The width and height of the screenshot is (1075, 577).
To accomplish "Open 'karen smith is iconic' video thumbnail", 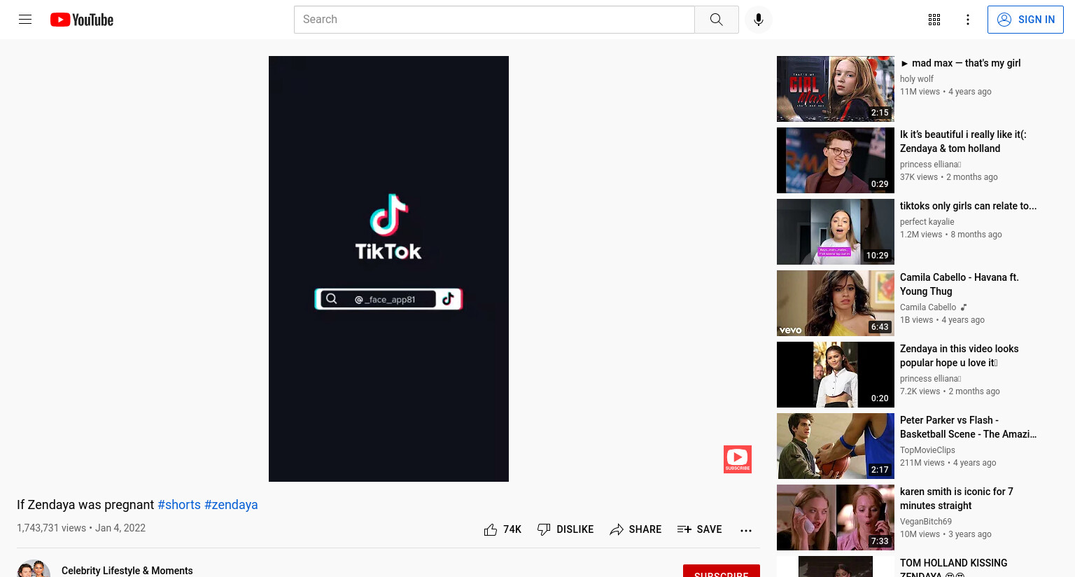I will [x=836, y=517].
